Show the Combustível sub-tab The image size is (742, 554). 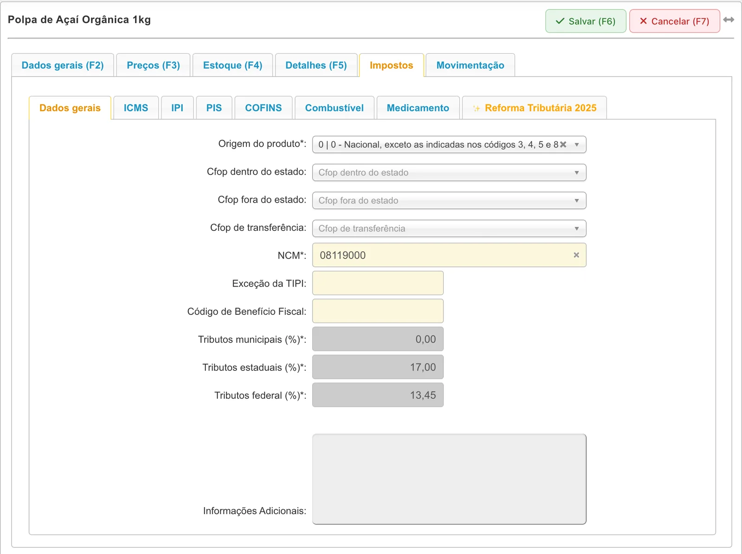(334, 108)
